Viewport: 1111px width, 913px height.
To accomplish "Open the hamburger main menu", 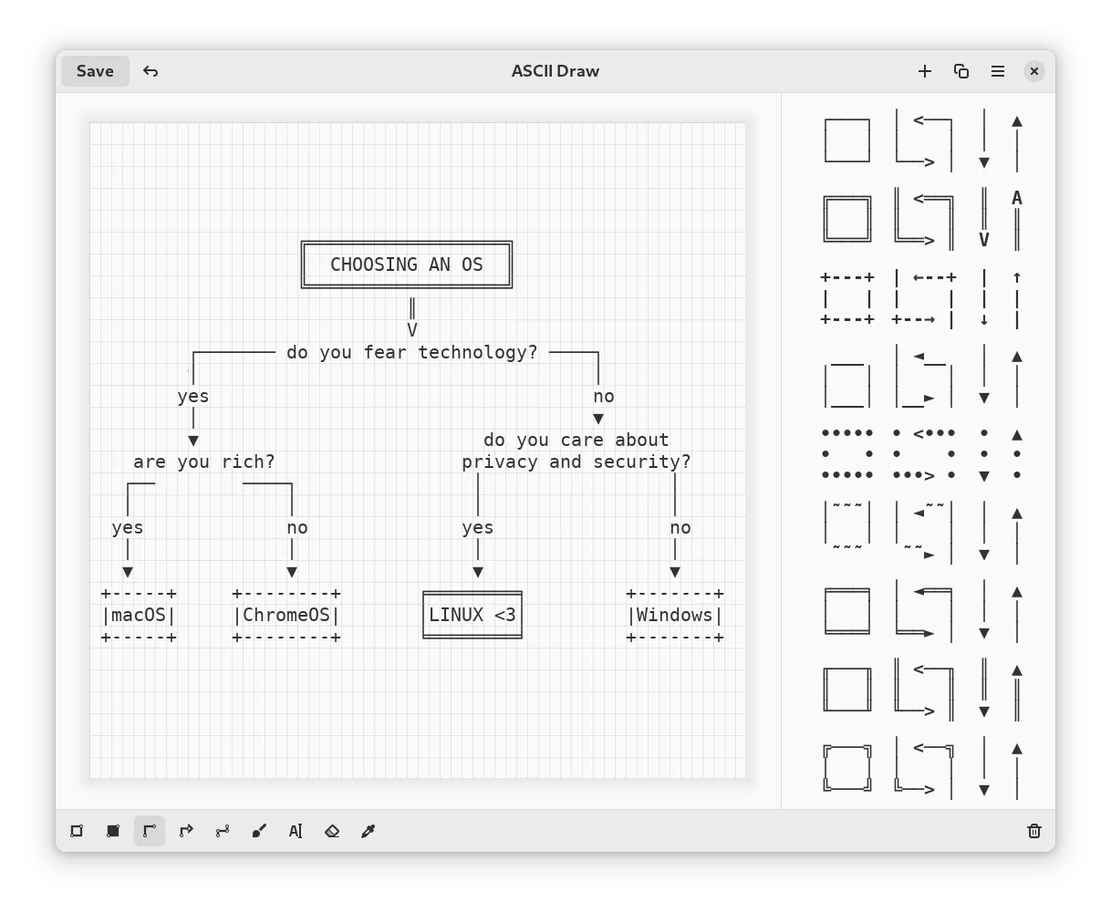I will 998,71.
